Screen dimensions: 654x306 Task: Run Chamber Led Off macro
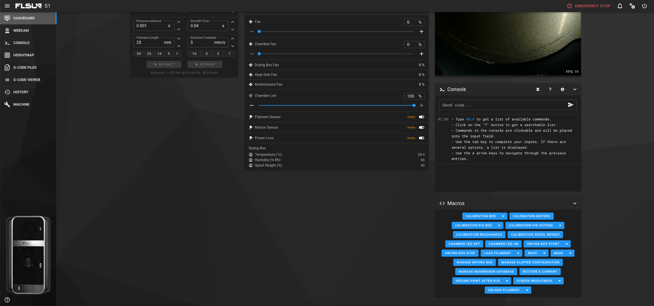point(464,244)
